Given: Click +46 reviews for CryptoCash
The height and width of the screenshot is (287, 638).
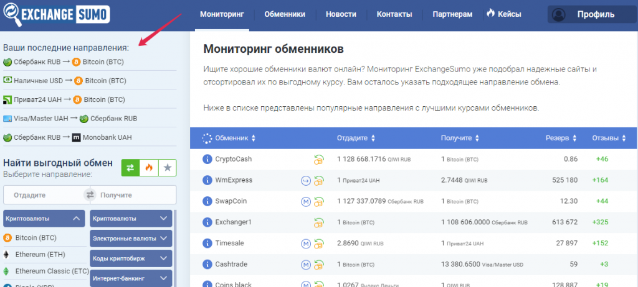Looking at the screenshot, I should pyautogui.click(x=602, y=159).
